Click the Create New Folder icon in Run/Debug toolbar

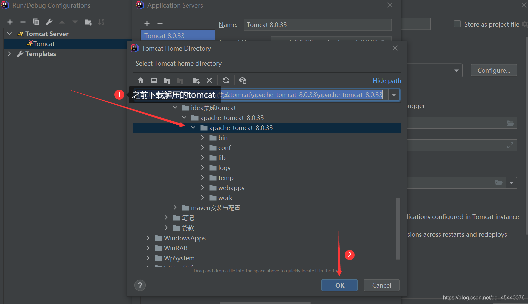click(89, 22)
